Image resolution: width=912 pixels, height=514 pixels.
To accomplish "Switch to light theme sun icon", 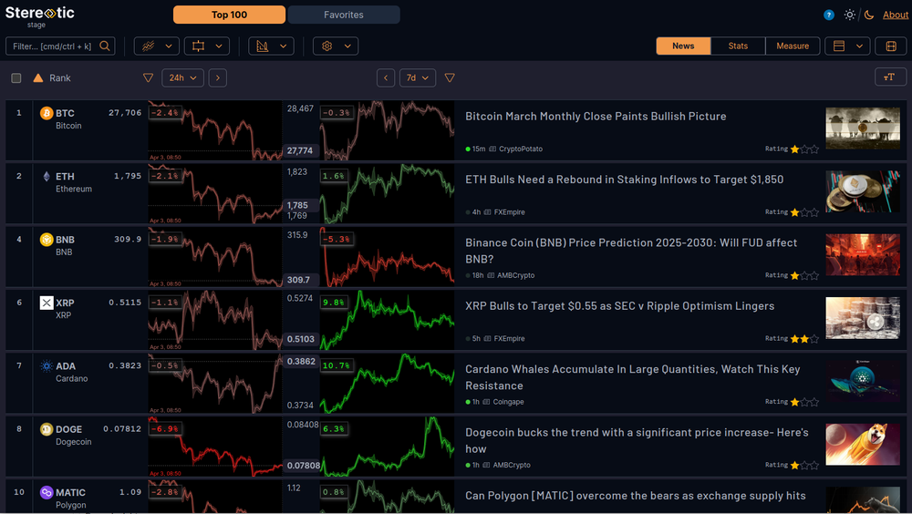I will (x=850, y=15).
